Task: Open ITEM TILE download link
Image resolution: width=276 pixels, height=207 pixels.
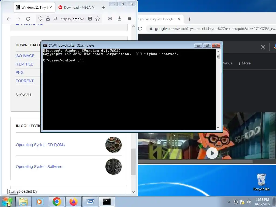Action: (x=24, y=64)
